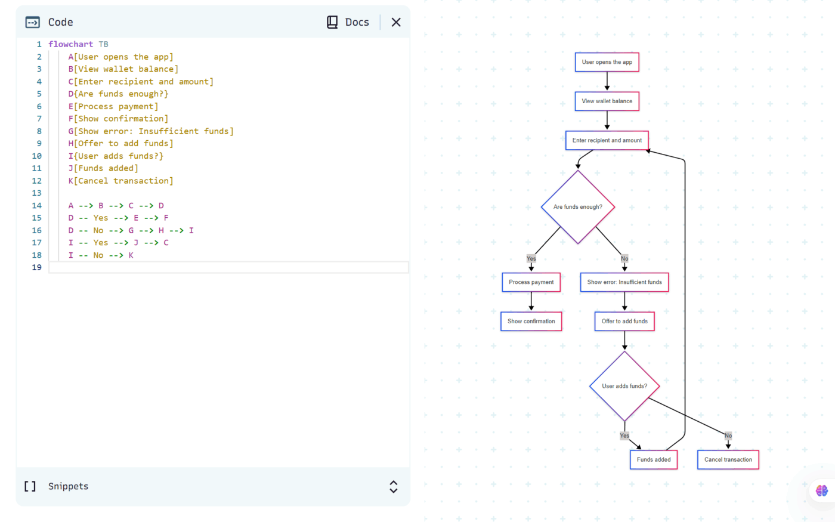Viewport: 835px width, 522px height.
Task: Select the 'Offer to add funds' node
Action: 624,322
